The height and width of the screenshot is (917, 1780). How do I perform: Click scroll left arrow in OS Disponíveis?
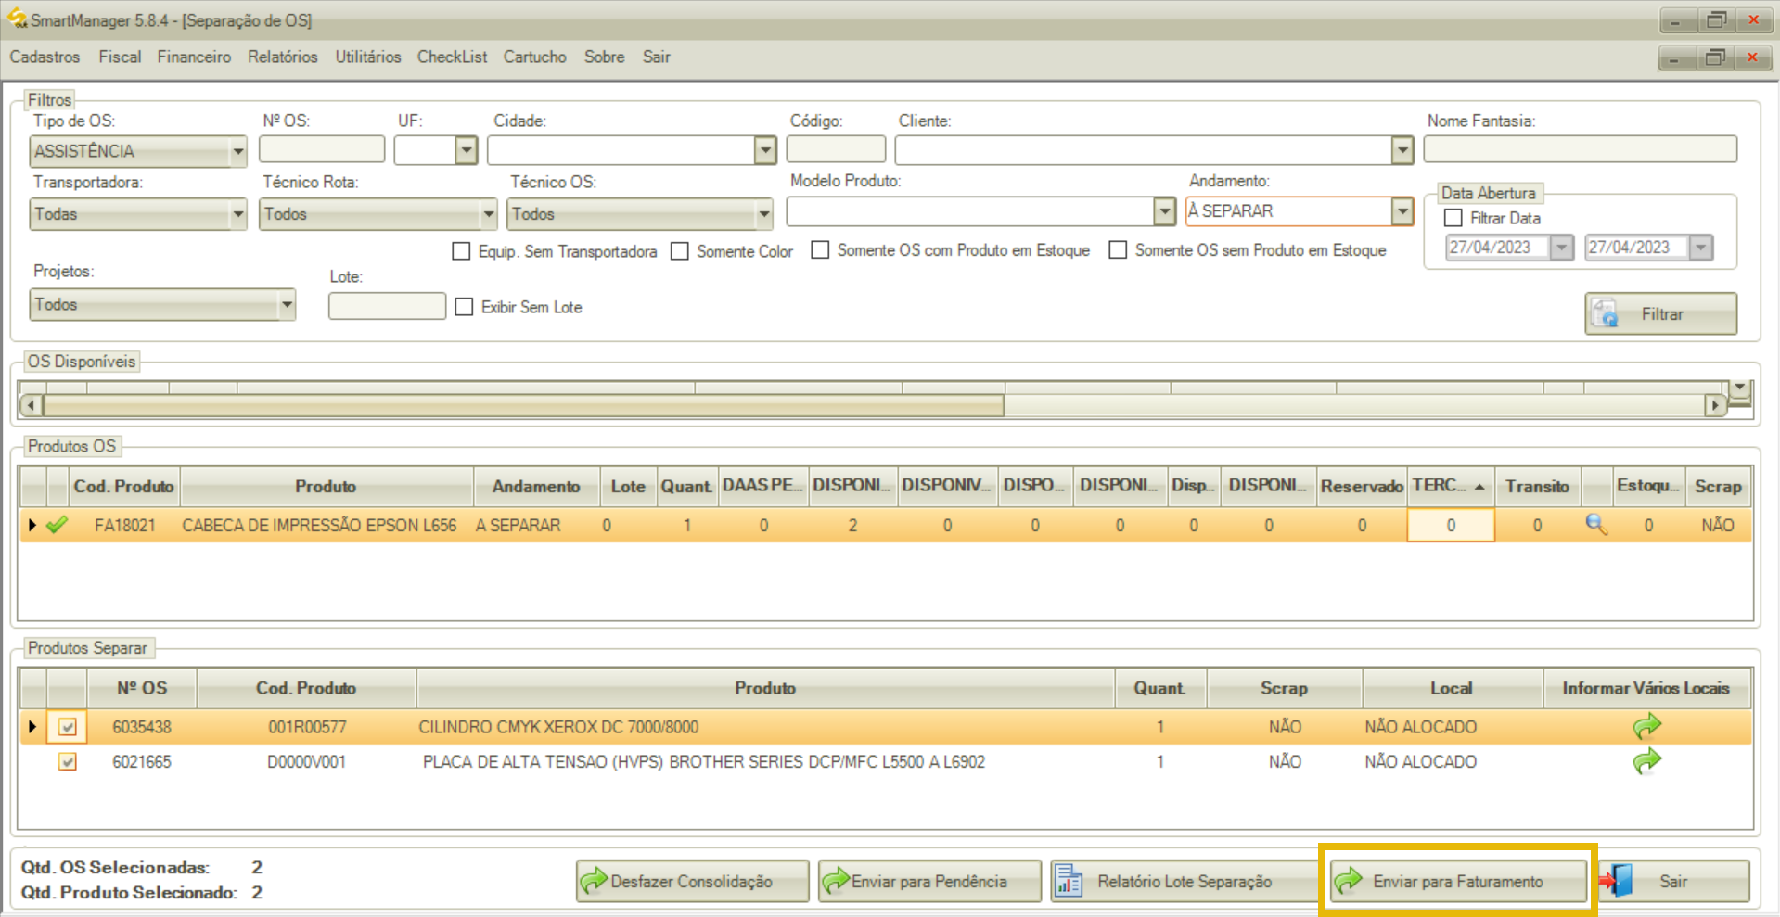[31, 405]
